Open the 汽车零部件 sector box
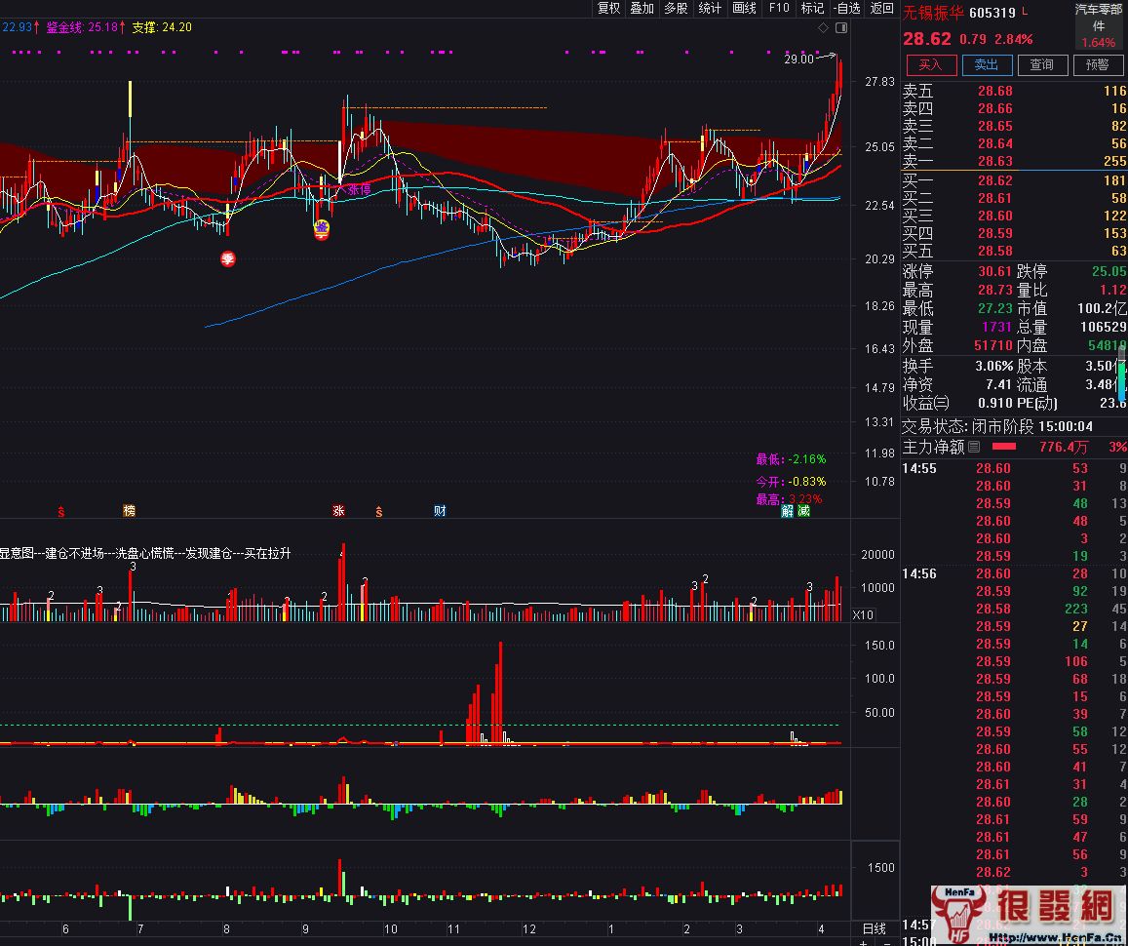This screenshot has height=946, width=1128. click(x=1099, y=25)
